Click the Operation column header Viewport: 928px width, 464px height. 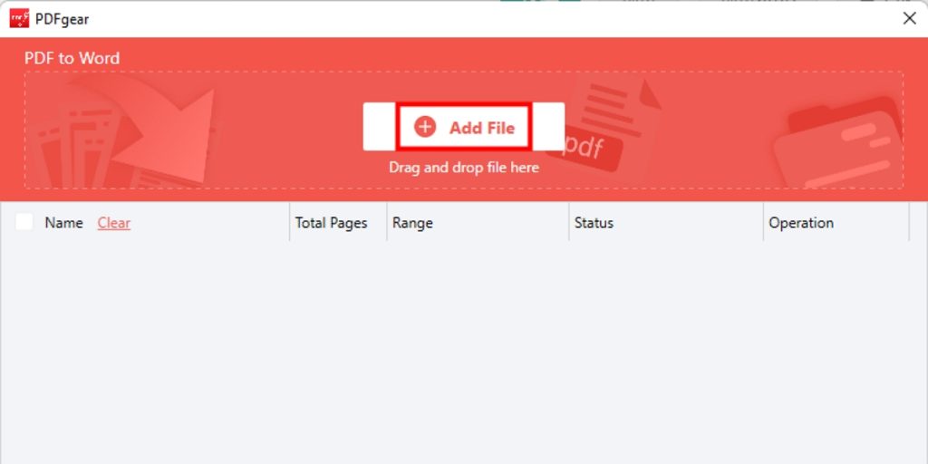click(801, 223)
